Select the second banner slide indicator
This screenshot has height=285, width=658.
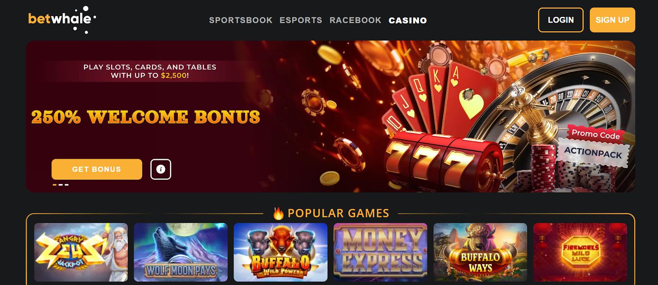point(60,185)
